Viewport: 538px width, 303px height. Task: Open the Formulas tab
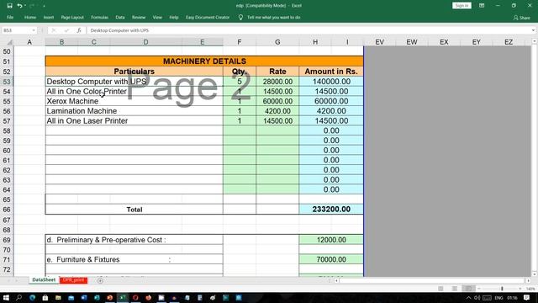99,17
